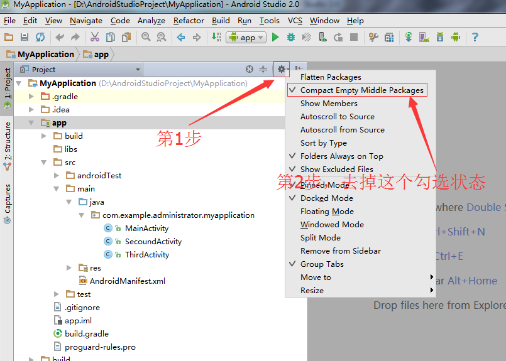Open the SDK Manager icon
Image resolution: width=506 pixels, height=361 pixels.
(x=440, y=38)
